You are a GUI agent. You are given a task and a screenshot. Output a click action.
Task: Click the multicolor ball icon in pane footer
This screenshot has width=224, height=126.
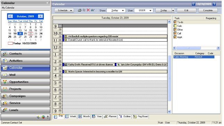(43, 117)
